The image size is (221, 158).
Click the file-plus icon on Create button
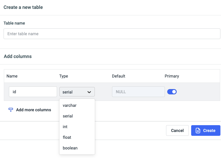[x=198, y=130]
